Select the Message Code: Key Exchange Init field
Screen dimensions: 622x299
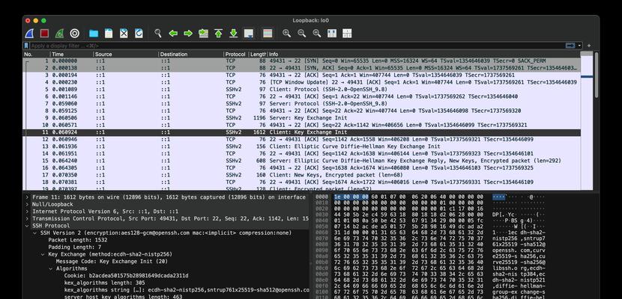112,262
